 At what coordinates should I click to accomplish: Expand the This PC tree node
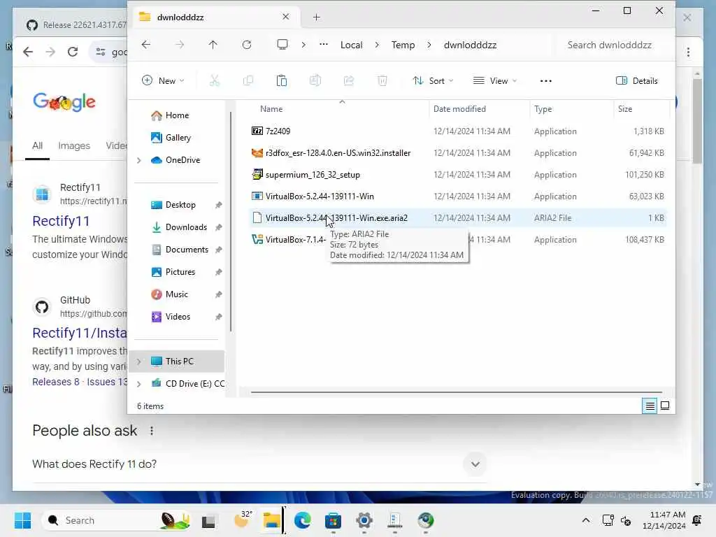(139, 361)
